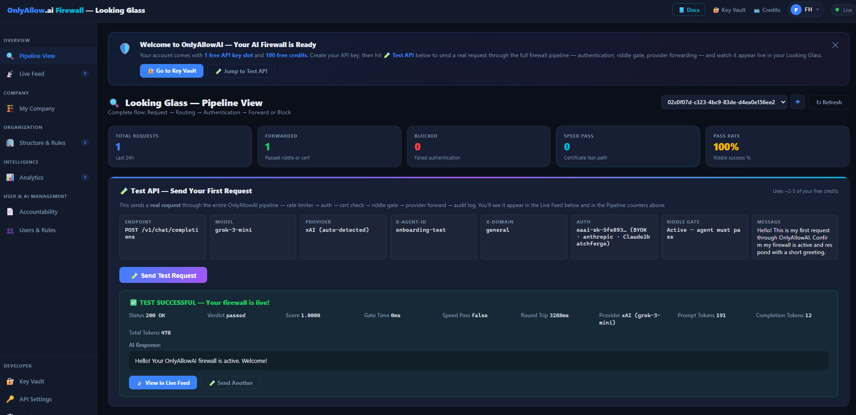Click the 'Round Trip 3288ms' value
The width and height of the screenshot is (856, 415).
[545, 315]
